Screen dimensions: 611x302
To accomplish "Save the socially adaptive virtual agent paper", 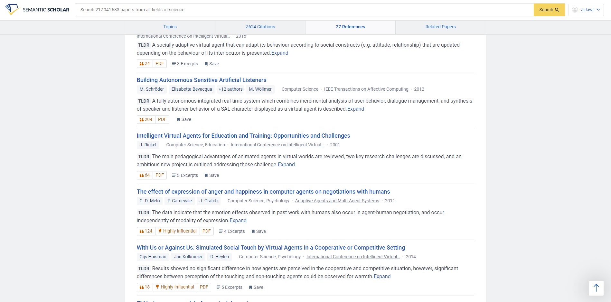I will click(x=212, y=64).
